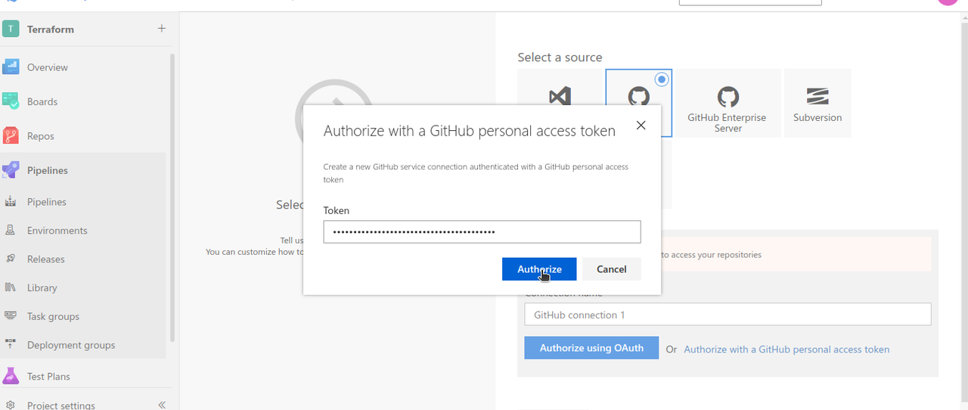The height and width of the screenshot is (410, 968).
Task: Open Project settings gear icon
Action: pyautogui.click(x=11, y=405)
